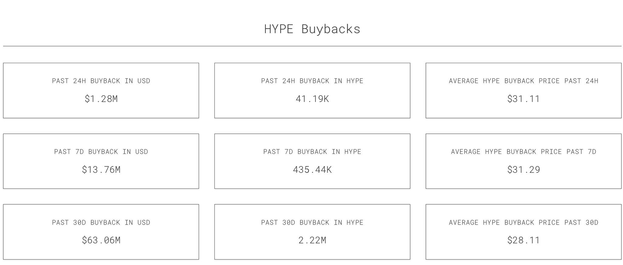The image size is (623, 265).
Task: Click the Past 30D Buyback in HYPE label
Action: tap(312, 223)
